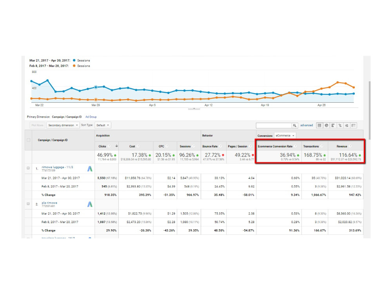Screen dimensions: 392x294
Task: Sort by CPC column header
Action: pos(161,146)
